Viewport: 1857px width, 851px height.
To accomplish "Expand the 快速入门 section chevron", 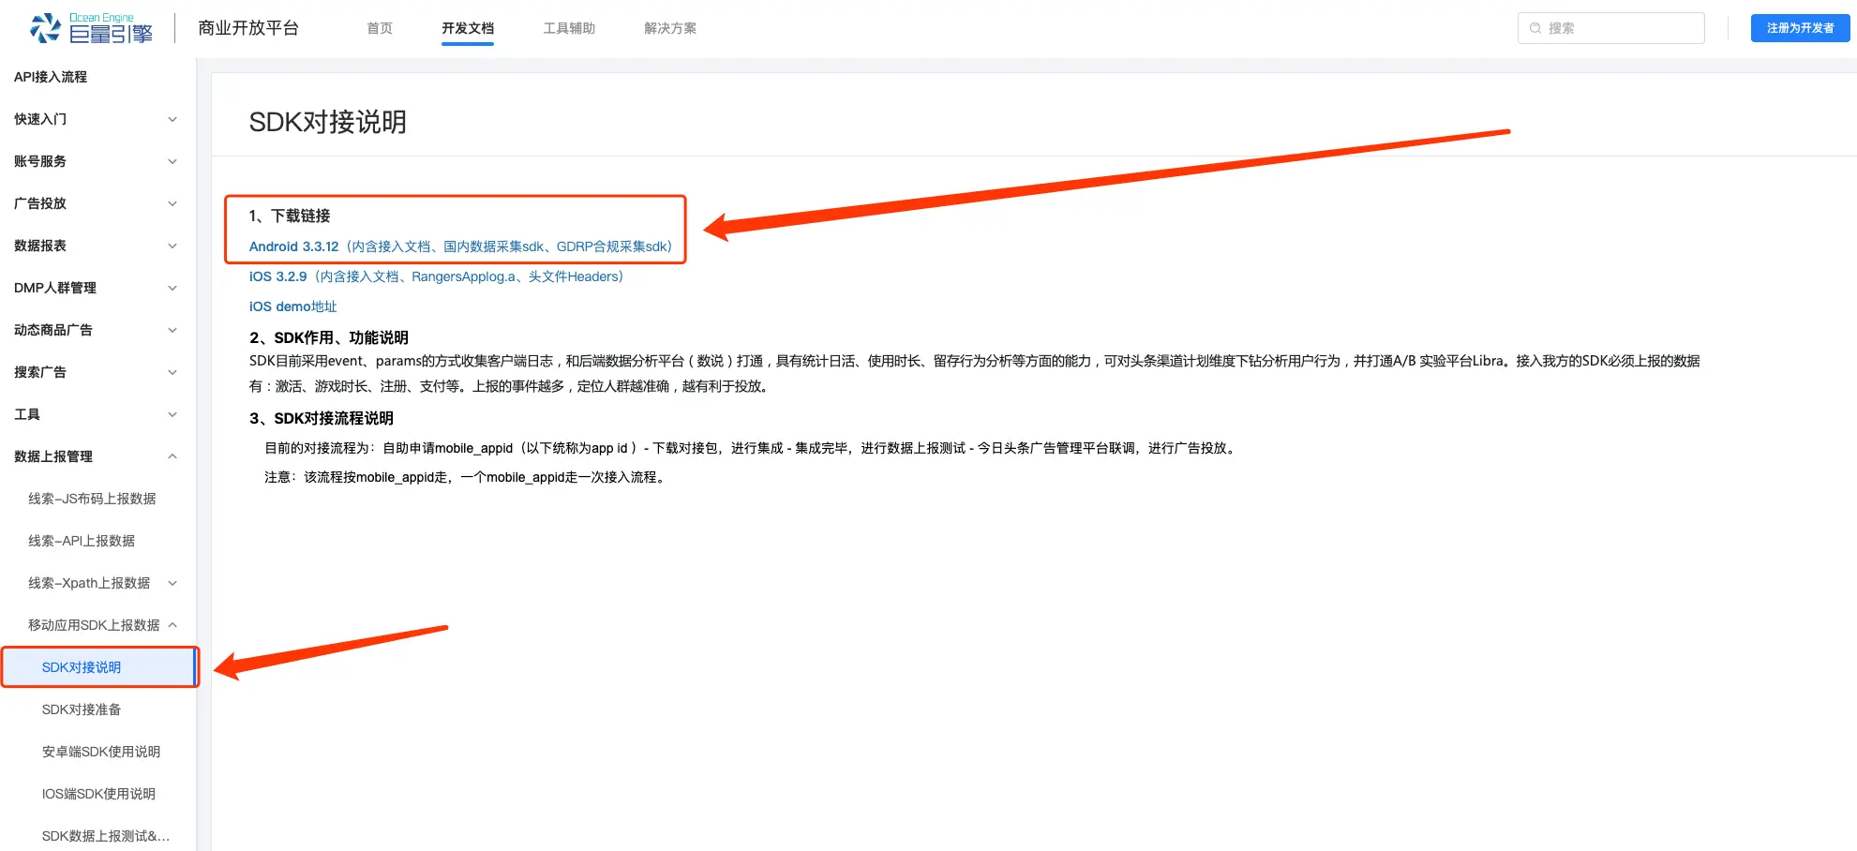I will click(x=172, y=119).
